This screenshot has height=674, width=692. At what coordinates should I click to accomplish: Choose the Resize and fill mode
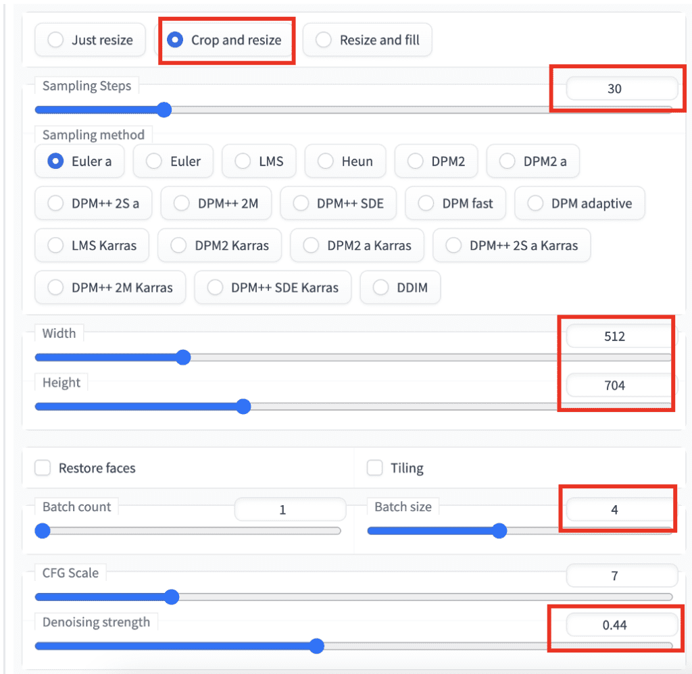(367, 40)
